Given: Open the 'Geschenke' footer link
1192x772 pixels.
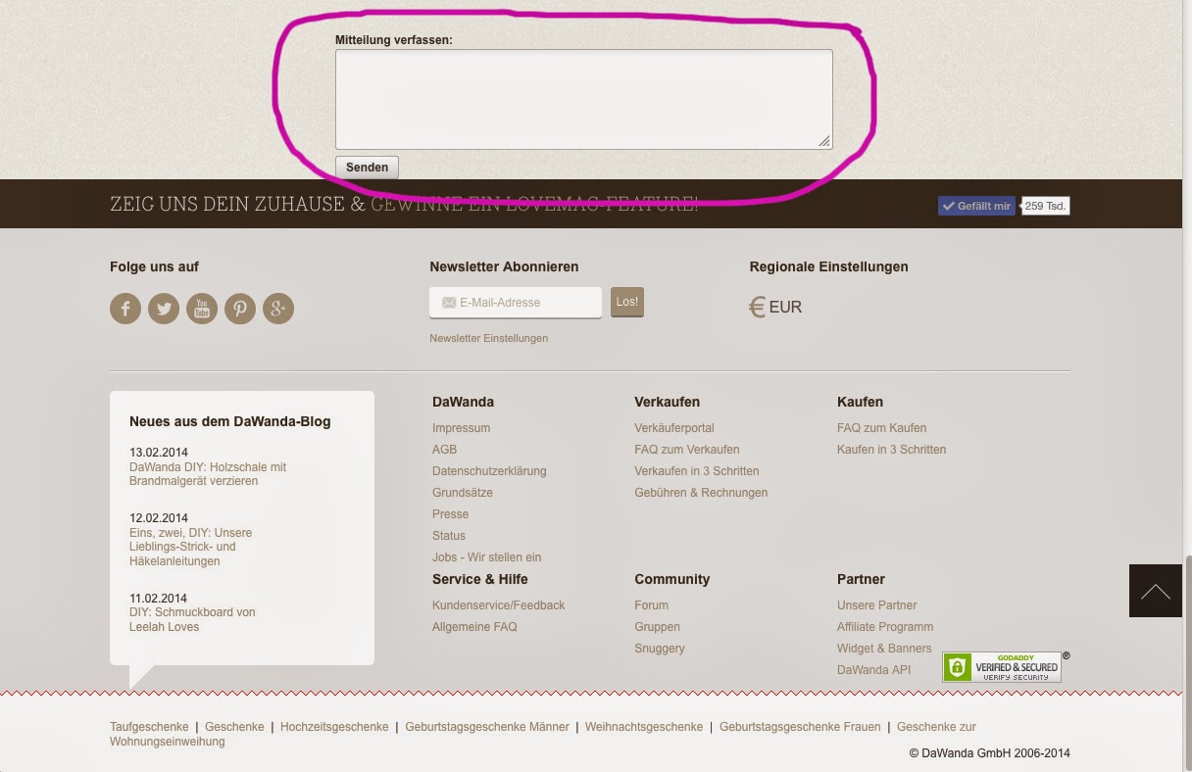Looking at the screenshot, I should 234,727.
